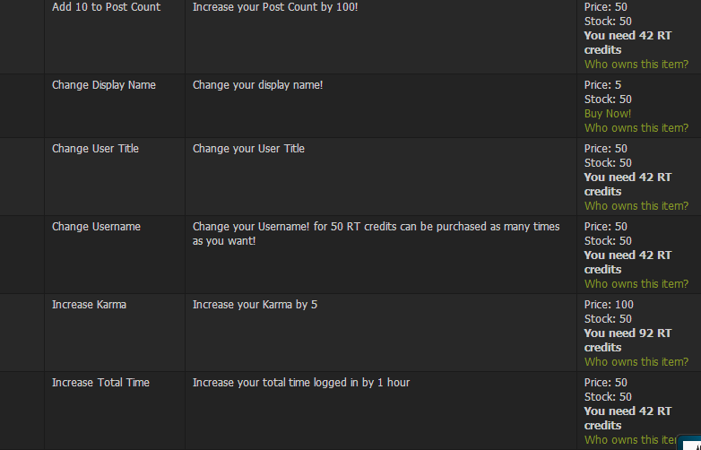Select the Increase Karma item name
701x450 pixels.
(89, 305)
